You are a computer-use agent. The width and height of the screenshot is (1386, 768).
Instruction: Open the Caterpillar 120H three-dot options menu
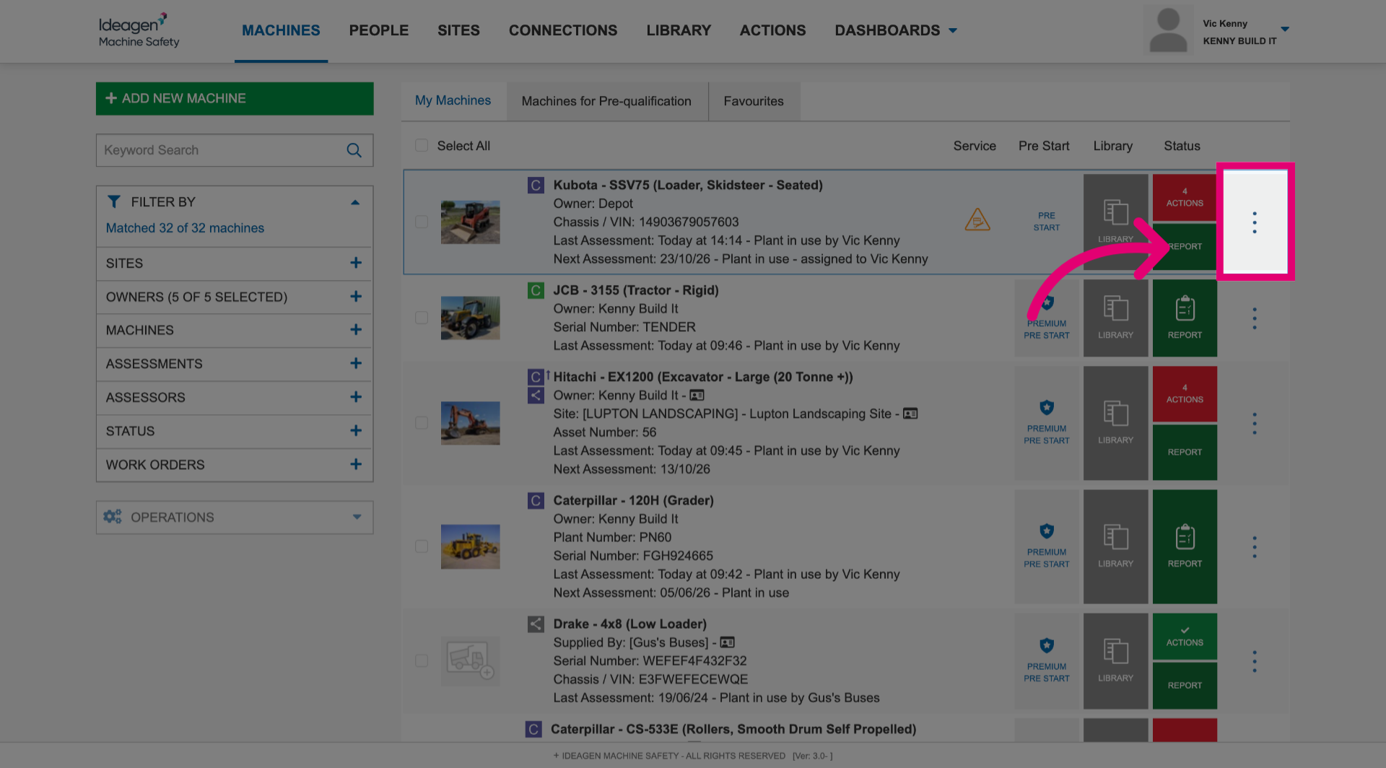1255,547
